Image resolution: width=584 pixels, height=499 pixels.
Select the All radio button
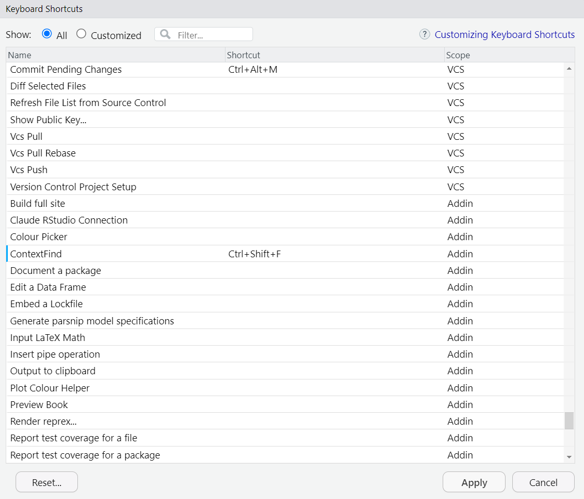(47, 34)
